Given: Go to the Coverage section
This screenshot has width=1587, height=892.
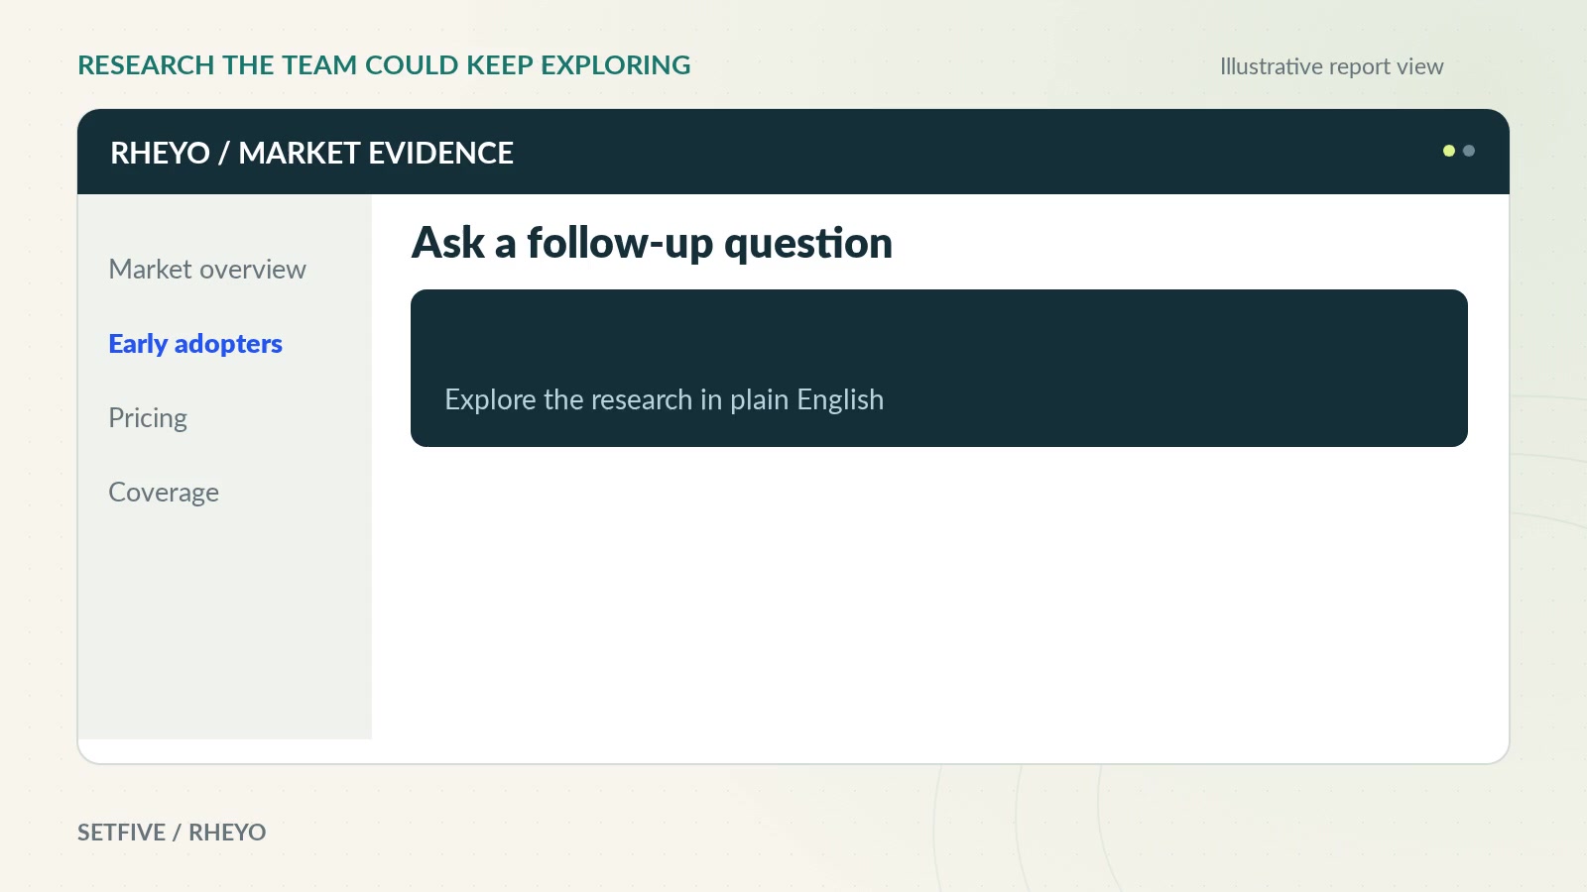Looking at the screenshot, I should (164, 493).
